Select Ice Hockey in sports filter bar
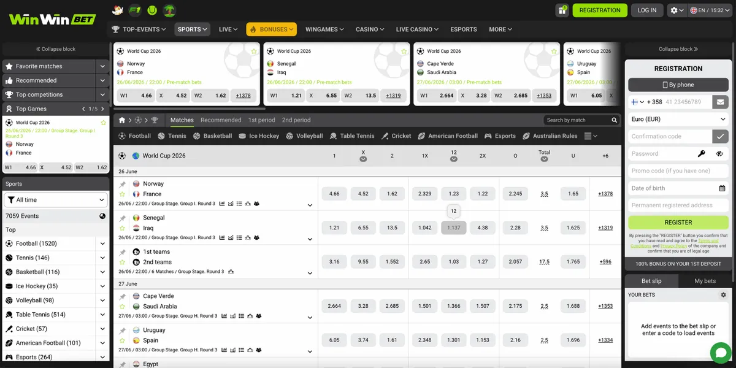The height and width of the screenshot is (368, 736). 258,136
